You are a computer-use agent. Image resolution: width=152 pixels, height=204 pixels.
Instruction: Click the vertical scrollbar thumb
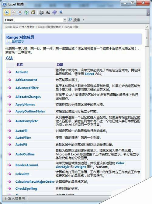(147, 38)
